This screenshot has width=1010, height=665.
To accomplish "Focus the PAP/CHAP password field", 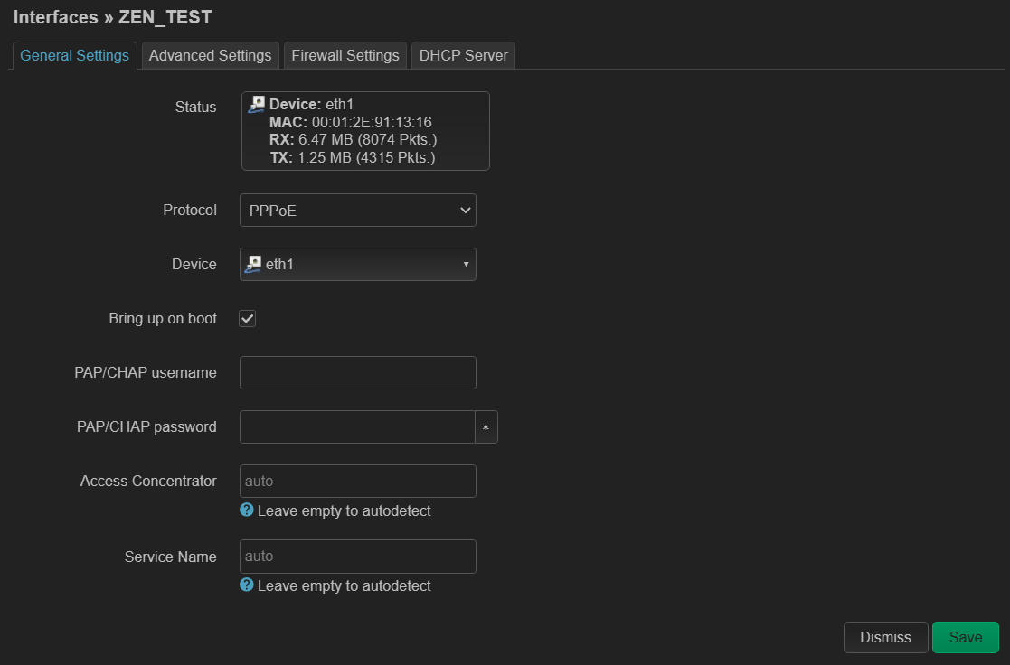I will tap(357, 426).
